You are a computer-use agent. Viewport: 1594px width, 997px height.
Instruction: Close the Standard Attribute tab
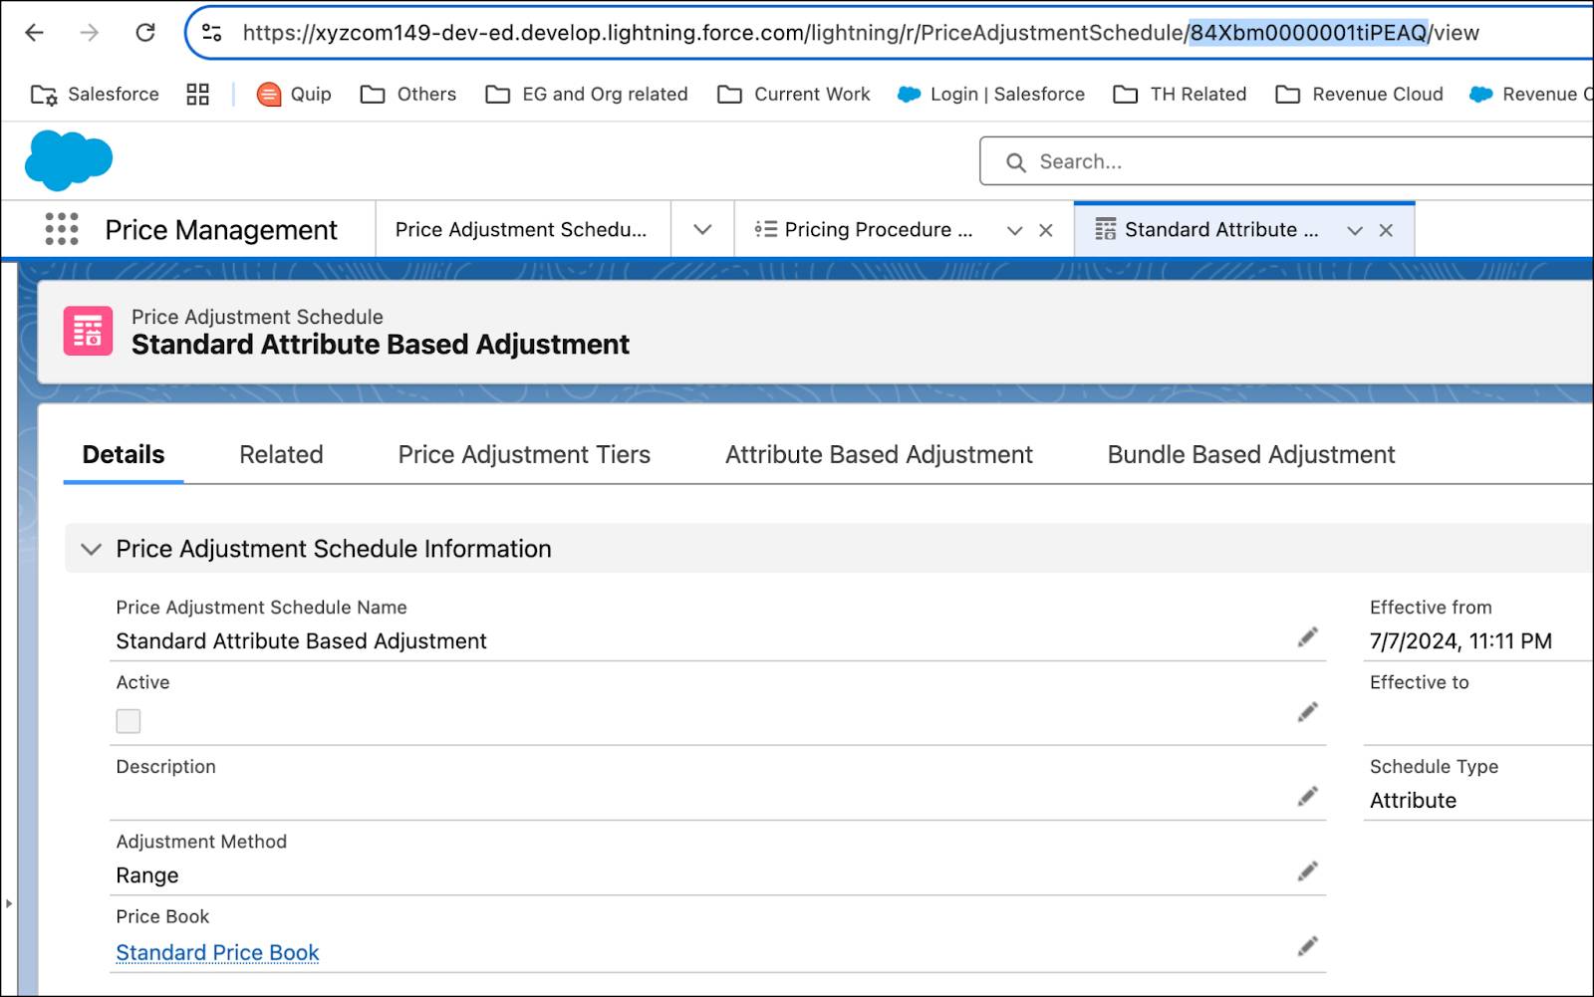click(x=1386, y=230)
